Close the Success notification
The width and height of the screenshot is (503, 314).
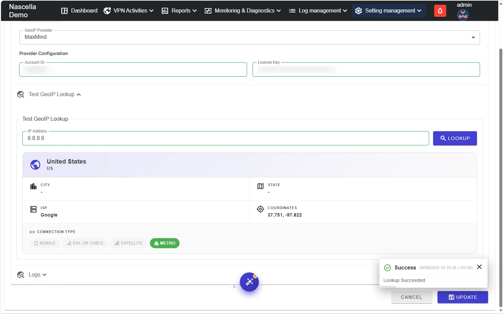point(479,267)
